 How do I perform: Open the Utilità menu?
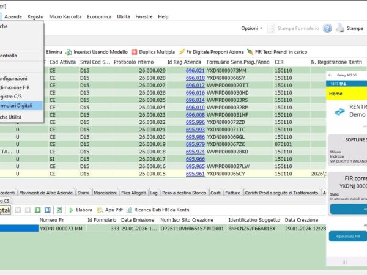[x=124, y=16]
